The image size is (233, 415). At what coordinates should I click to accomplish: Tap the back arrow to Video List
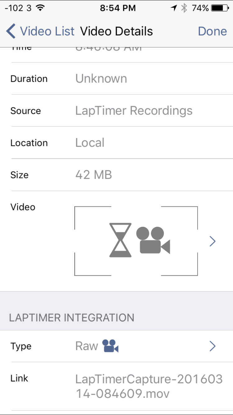point(11,31)
